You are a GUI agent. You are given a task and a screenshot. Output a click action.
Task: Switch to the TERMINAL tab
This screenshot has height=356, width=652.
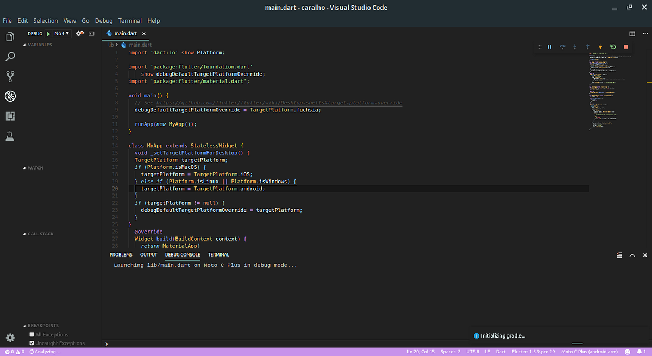pos(218,254)
